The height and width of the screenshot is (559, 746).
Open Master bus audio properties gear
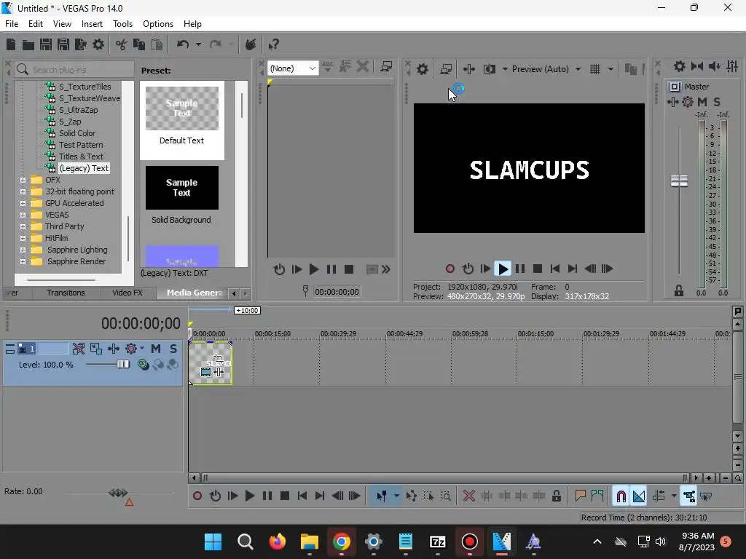pos(680,66)
